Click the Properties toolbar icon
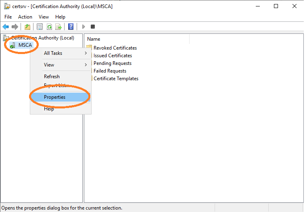The width and height of the screenshot is (305, 212). coord(40,27)
